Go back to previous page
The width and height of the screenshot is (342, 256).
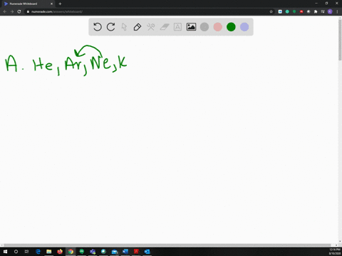coord(5,11)
